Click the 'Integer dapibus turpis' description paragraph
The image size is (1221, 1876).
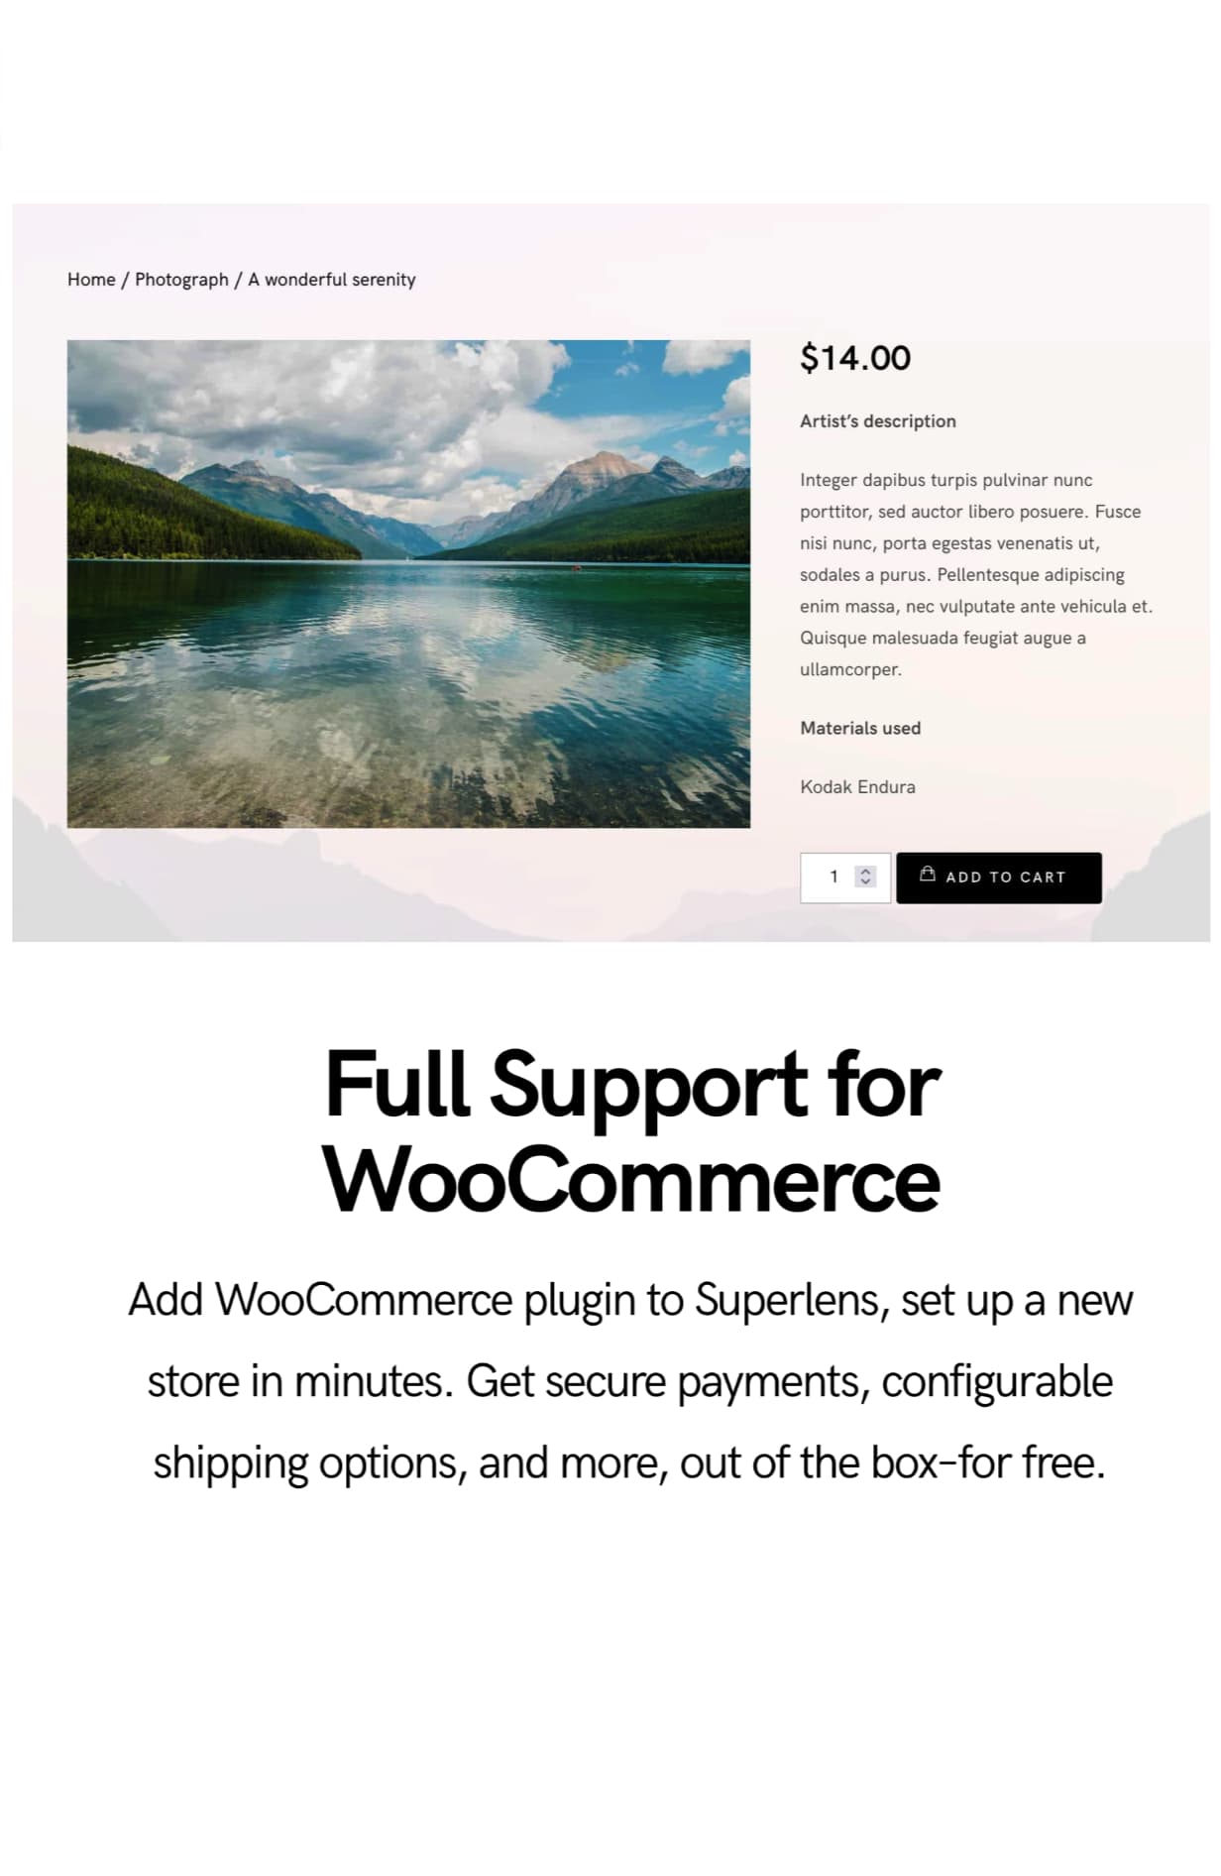[x=976, y=575]
